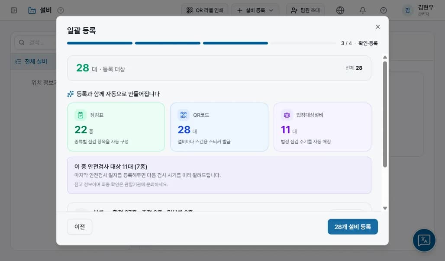The width and height of the screenshot is (445, 261).
Task: Click the third progress step bar
Action: coord(235,43)
